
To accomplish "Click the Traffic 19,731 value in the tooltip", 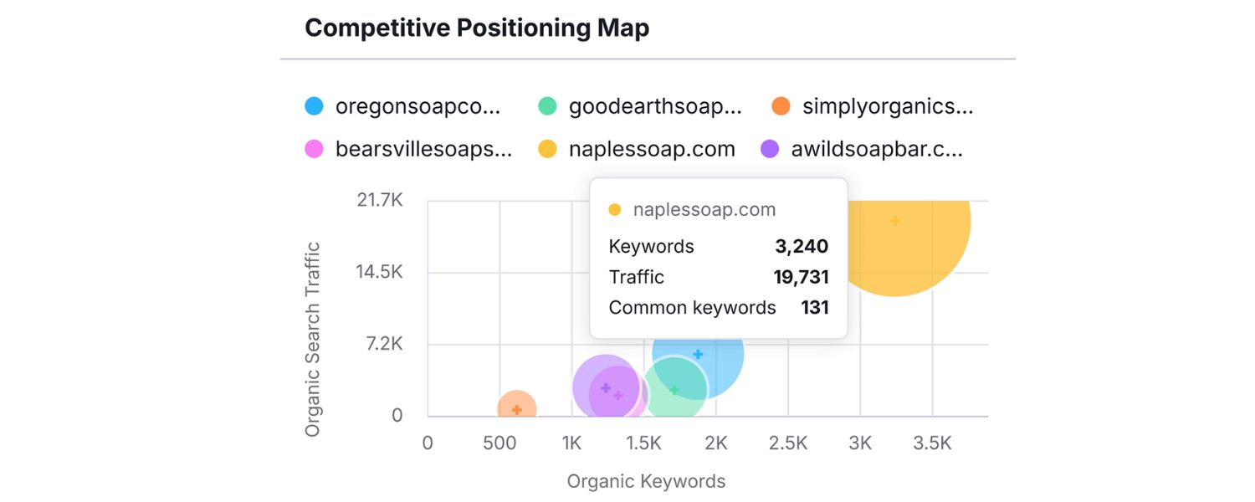I will click(801, 277).
